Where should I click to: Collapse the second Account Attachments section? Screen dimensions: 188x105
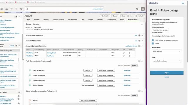(142, 41)
